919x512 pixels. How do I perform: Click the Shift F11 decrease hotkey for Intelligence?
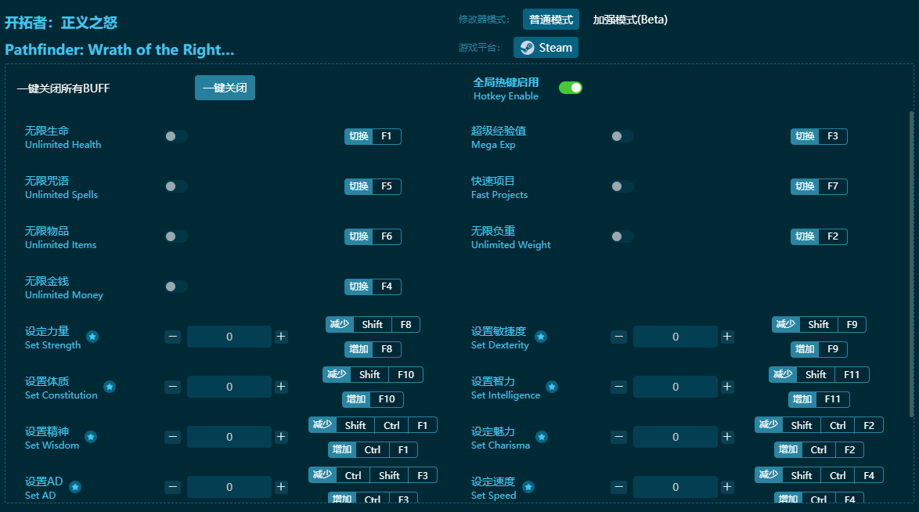(x=819, y=374)
